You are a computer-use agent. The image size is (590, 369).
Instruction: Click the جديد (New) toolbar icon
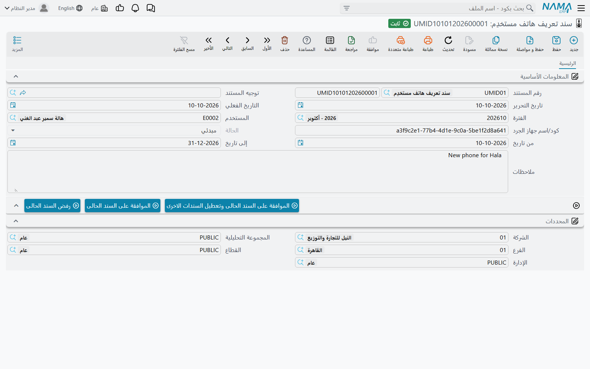point(574,40)
